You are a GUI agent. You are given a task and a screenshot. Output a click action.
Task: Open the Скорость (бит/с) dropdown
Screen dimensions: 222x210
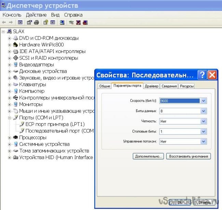click(204, 101)
